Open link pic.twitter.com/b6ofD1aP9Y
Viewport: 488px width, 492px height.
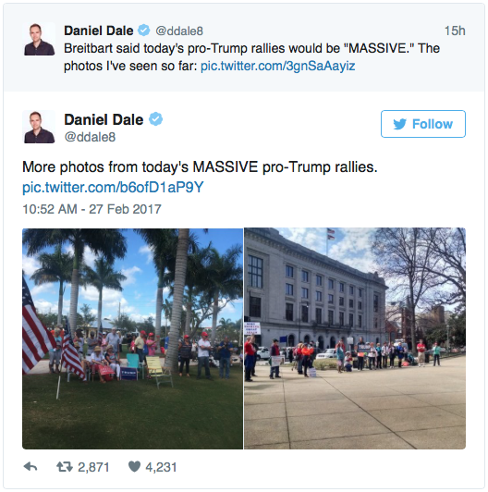pos(113,187)
